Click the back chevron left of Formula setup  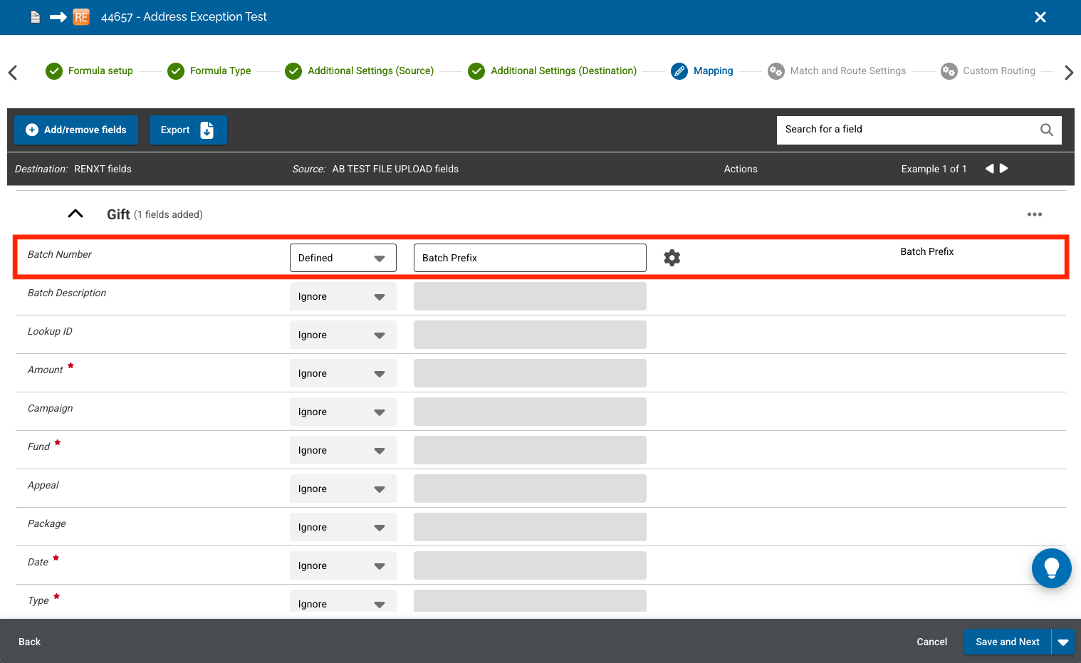click(13, 72)
